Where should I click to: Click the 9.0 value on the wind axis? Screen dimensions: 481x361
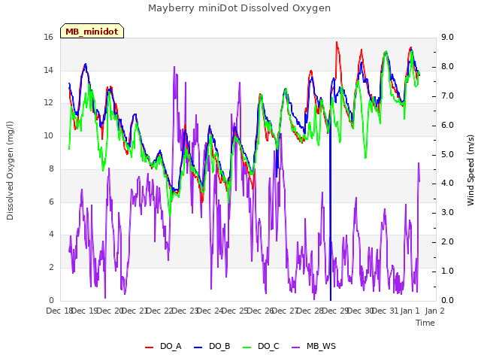[447, 38]
